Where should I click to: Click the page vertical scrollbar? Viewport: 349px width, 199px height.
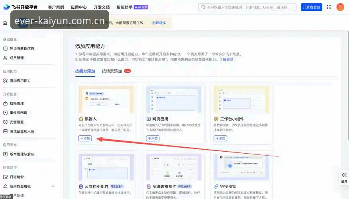(348, 86)
